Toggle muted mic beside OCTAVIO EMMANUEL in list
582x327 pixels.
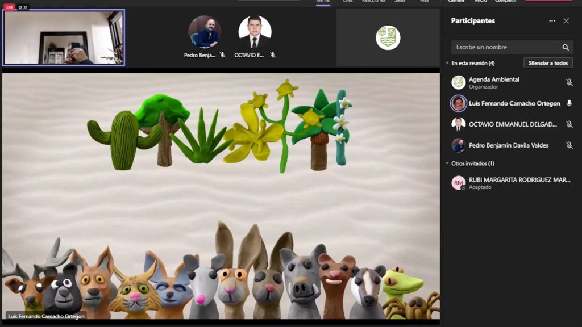(569, 124)
